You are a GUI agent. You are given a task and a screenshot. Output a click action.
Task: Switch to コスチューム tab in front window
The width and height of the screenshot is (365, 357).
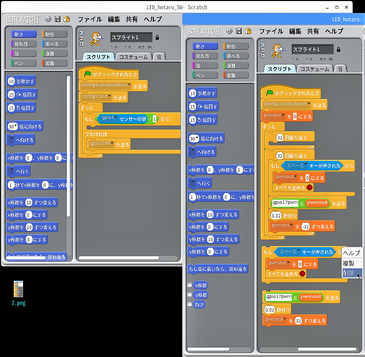click(315, 69)
